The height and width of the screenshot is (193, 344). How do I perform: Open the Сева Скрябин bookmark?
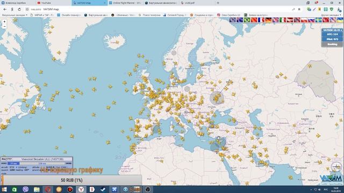pyautogui.click(x=228, y=15)
